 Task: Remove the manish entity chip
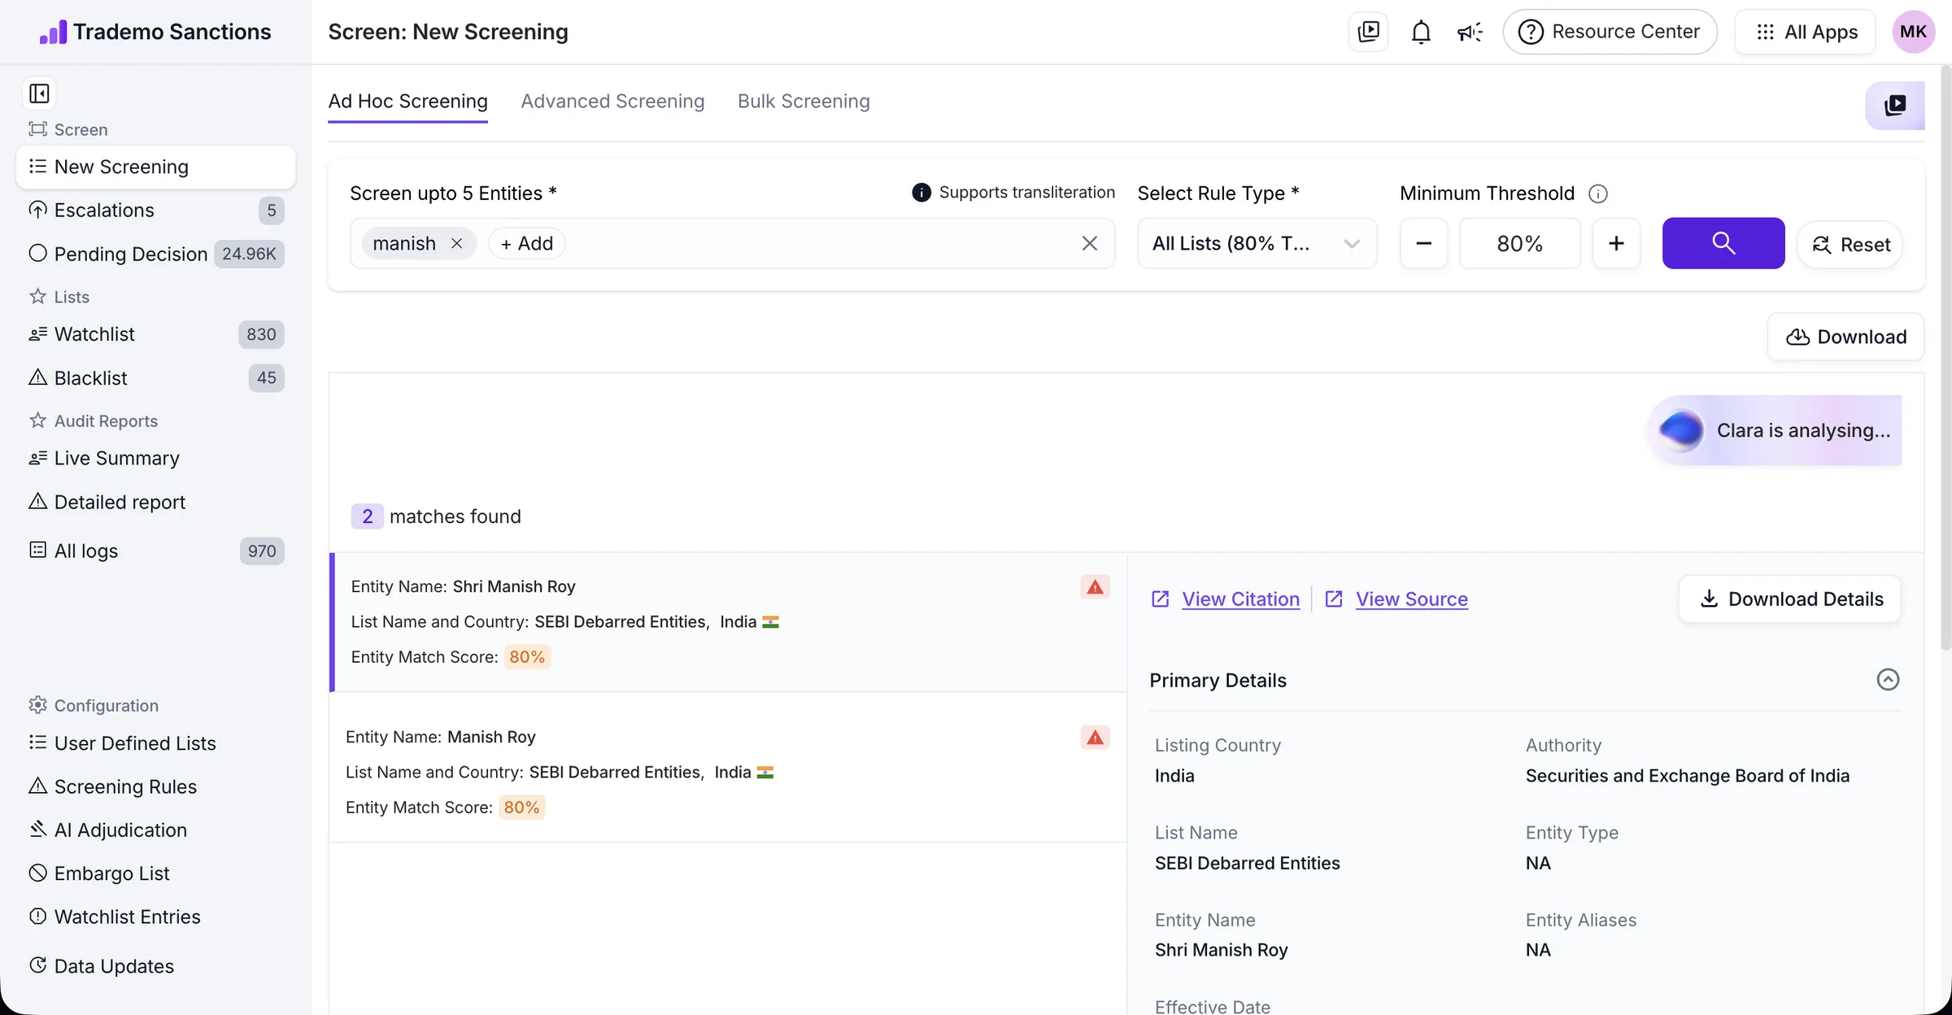click(x=456, y=243)
